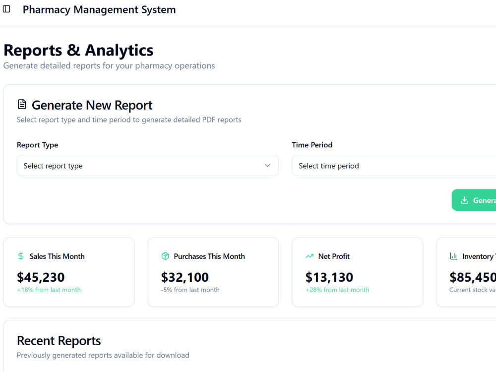This screenshot has height=372, width=496.
Task: Toggle the sidebar panel icon
Action: [6, 9]
